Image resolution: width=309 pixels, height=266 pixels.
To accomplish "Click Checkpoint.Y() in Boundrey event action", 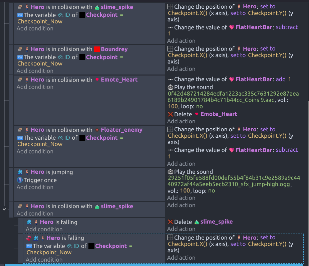I will [x=267, y=55].
